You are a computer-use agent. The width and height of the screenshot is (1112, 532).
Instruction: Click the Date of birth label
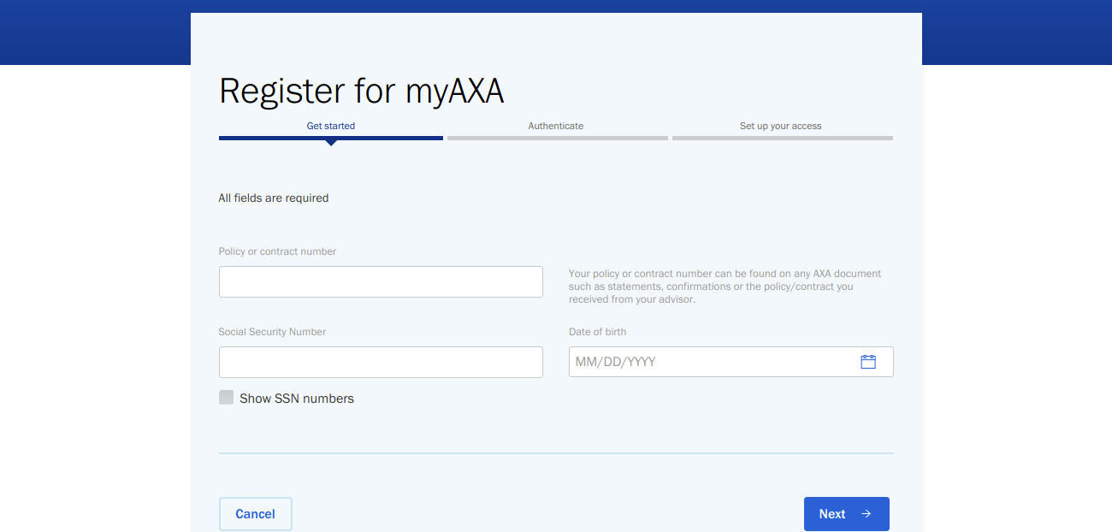pos(598,332)
